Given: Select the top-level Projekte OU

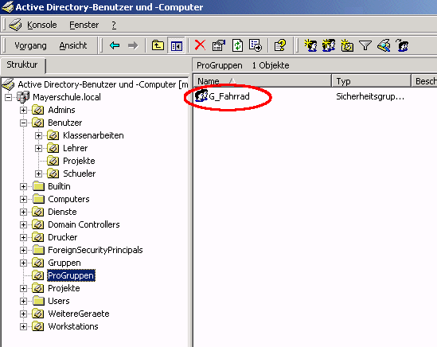Looking at the screenshot, I should tap(64, 288).
